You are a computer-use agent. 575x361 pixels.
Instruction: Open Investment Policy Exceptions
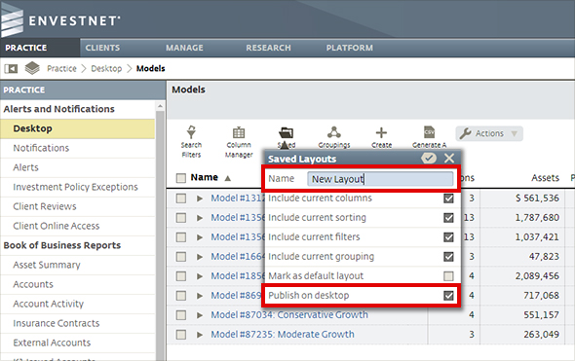(x=77, y=187)
